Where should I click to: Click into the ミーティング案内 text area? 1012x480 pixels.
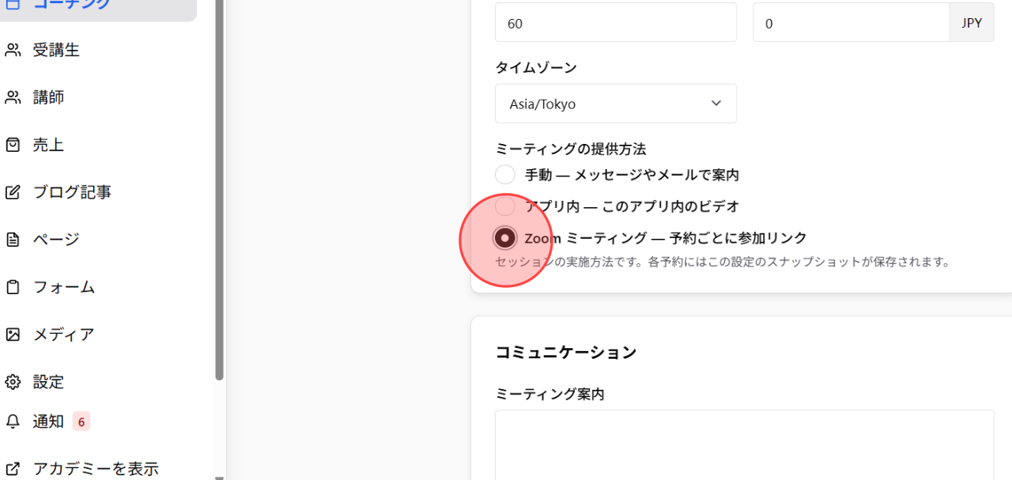coord(745,445)
